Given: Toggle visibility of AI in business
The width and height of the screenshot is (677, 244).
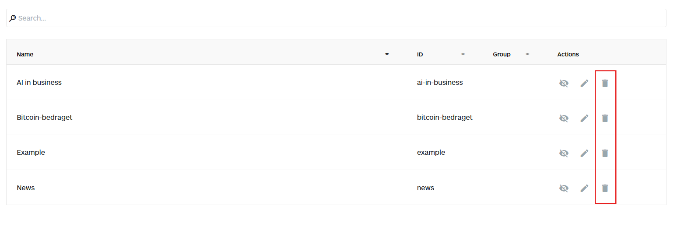Looking at the screenshot, I should [x=564, y=83].
